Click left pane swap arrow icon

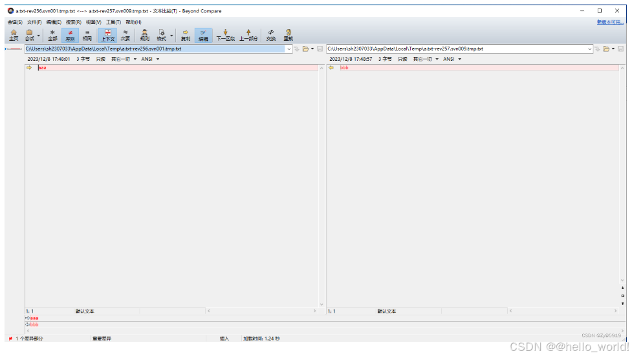(x=297, y=49)
